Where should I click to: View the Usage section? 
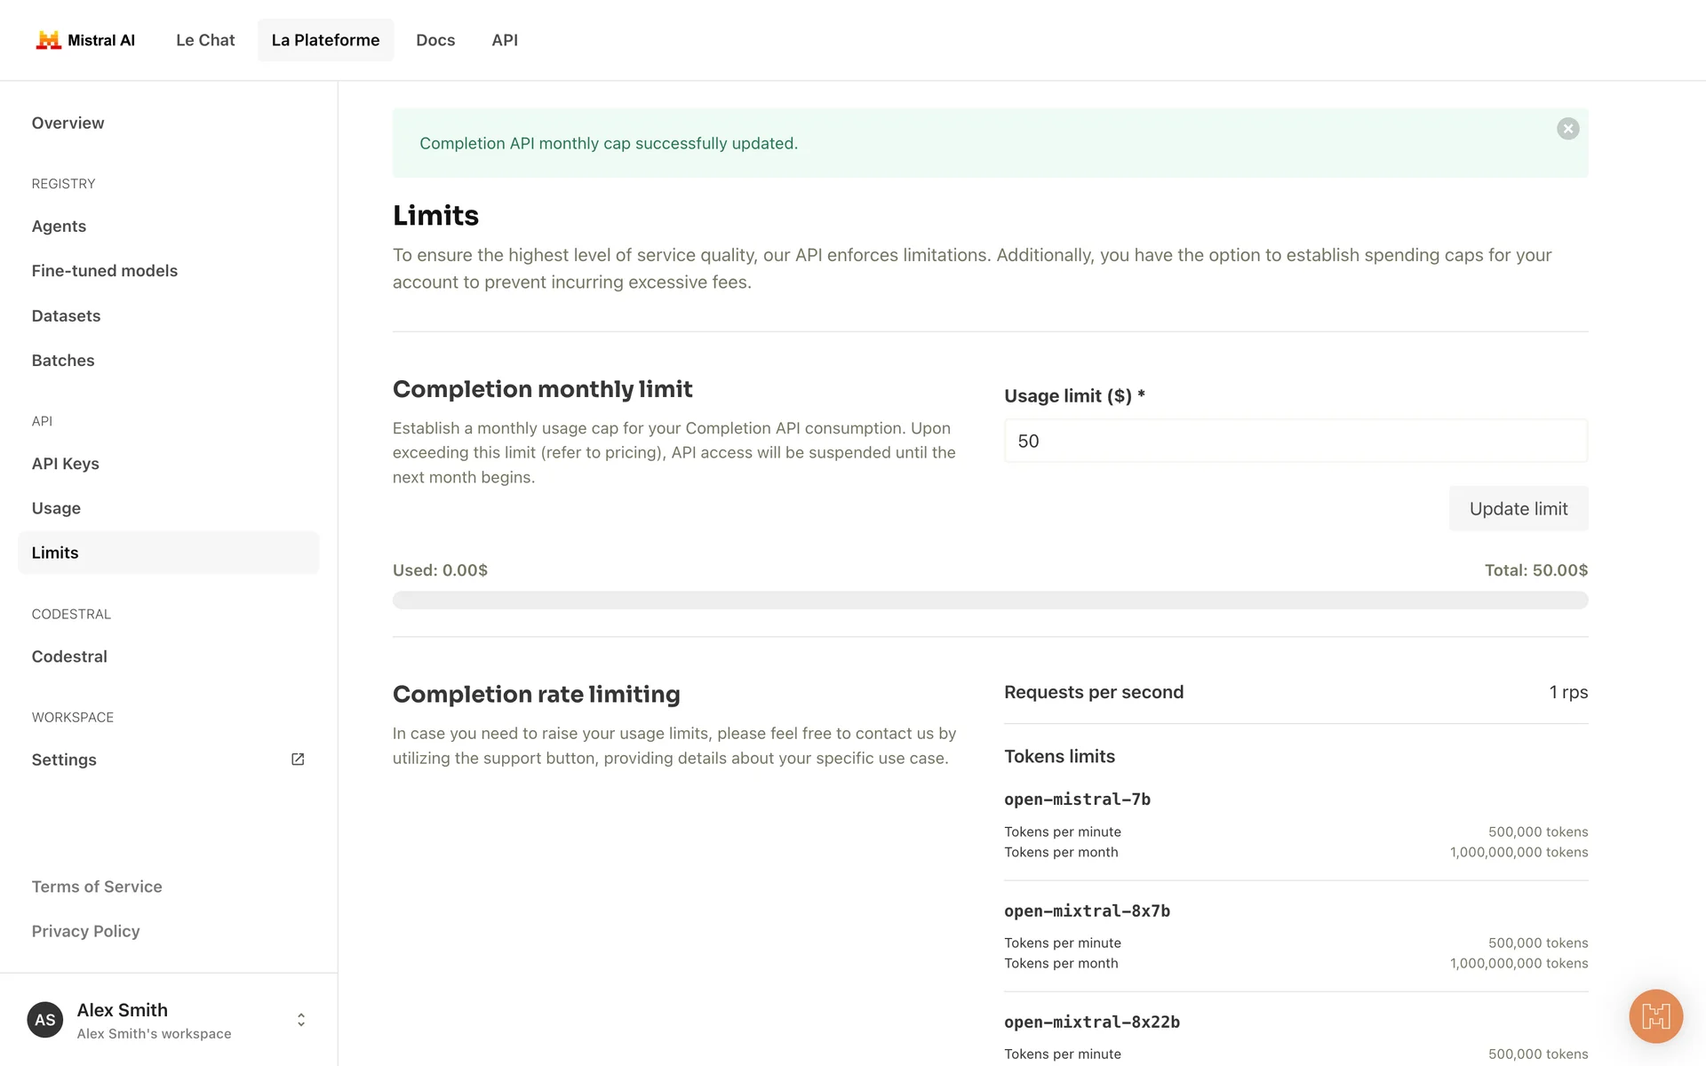(57, 508)
